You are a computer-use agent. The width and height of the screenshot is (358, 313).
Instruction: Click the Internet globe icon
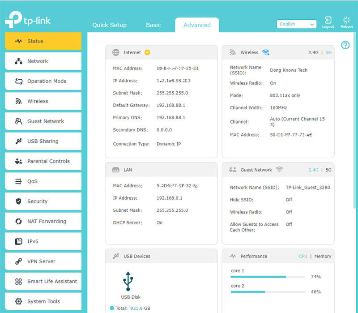click(x=116, y=52)
